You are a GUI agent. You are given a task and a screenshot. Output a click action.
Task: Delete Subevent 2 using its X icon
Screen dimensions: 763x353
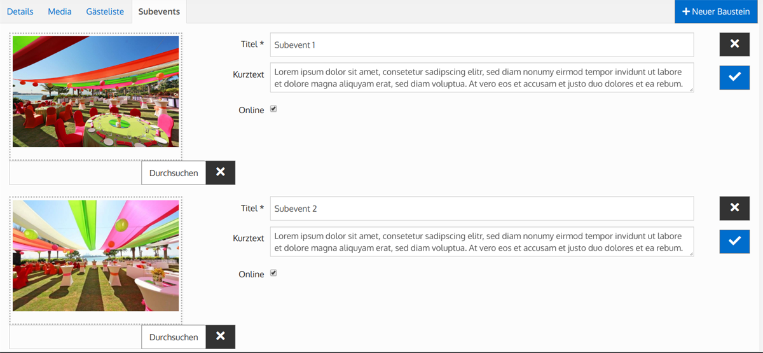pyautogui.click(x=734, y=208)
